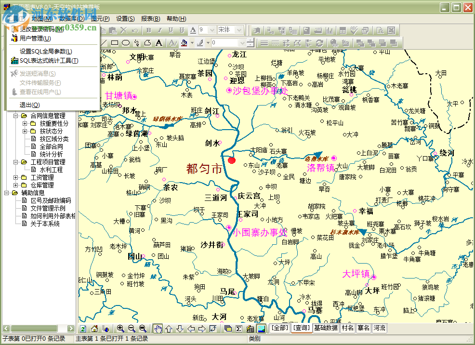Open the 报表 menu
475x345 pixels.
(x=150, y=19)
